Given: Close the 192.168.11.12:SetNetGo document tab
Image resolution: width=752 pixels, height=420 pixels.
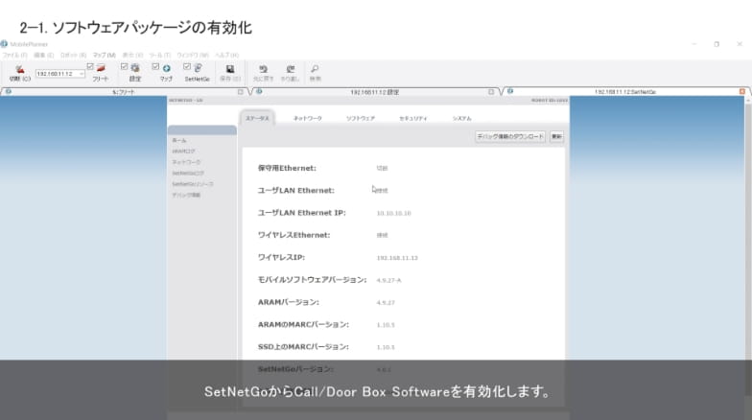Looking at the screenshot, I should (742, 91).
